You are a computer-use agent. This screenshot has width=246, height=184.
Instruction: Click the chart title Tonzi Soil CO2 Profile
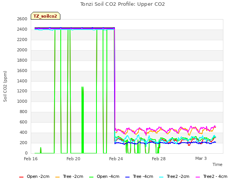pyautogui.click(x=123, y=4)
